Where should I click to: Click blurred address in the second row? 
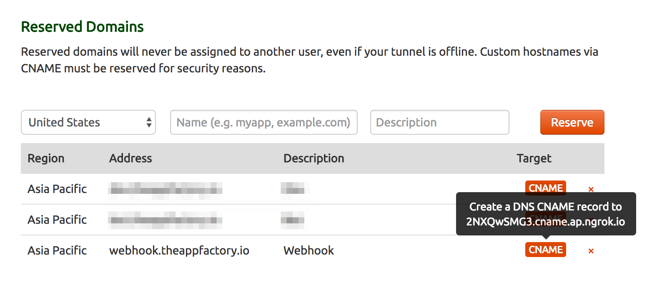165,220
